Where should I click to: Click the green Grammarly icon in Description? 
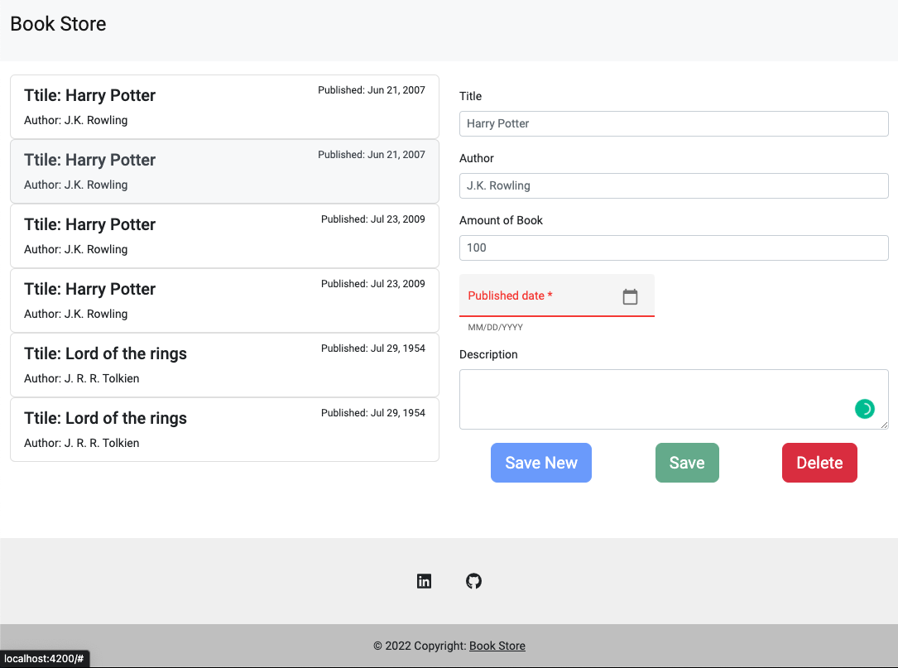tap(864, 409)
